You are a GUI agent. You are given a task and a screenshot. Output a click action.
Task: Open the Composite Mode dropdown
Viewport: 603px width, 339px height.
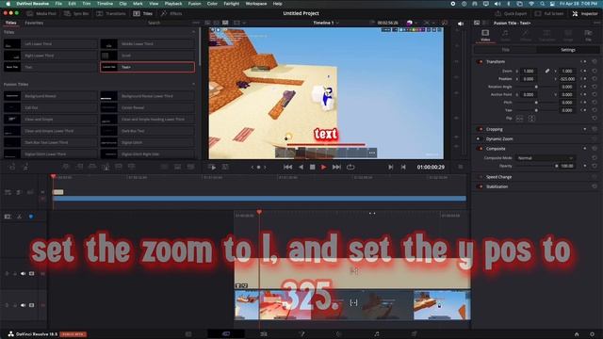click(x=546, y=158)
